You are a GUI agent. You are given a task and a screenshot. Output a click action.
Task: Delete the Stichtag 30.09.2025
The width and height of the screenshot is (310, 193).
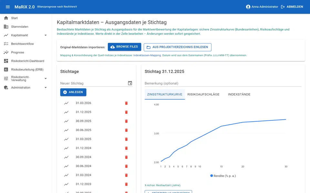pos(126,121)
